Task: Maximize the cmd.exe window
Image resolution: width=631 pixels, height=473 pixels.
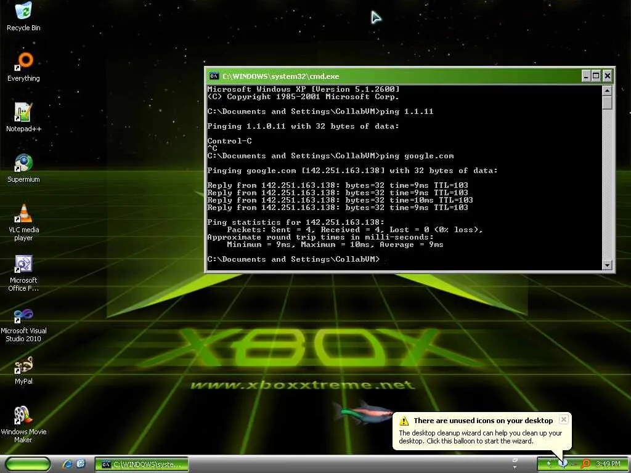Action: (596, 76)
